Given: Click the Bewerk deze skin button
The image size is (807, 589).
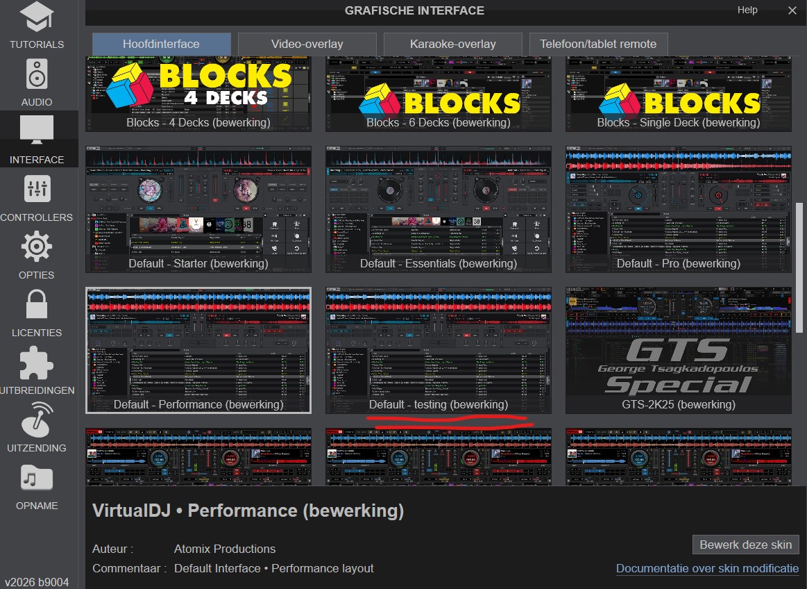Looking at the screenshot, I should tap(745, 545).
